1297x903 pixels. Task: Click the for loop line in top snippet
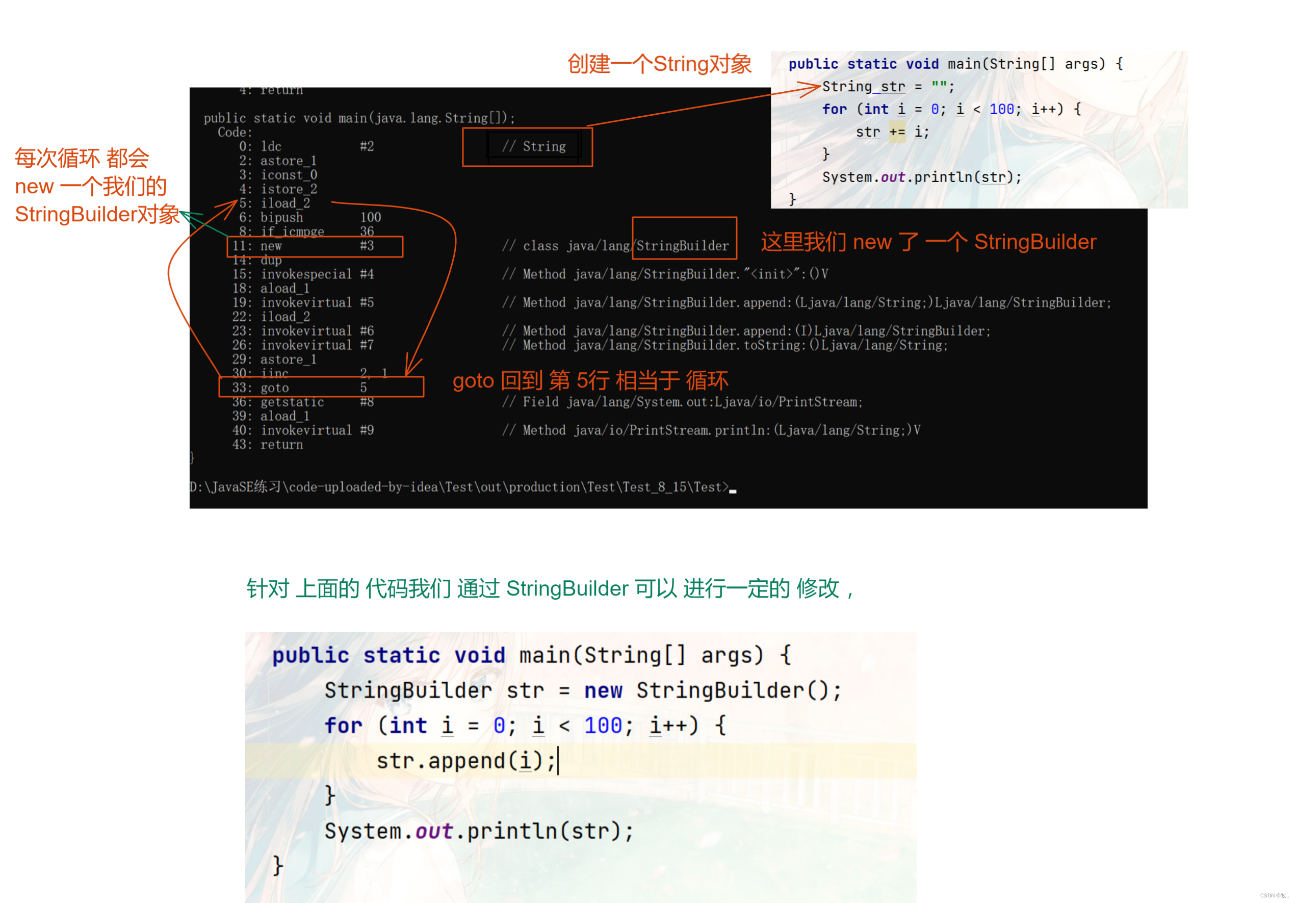(x=951, y=109)
